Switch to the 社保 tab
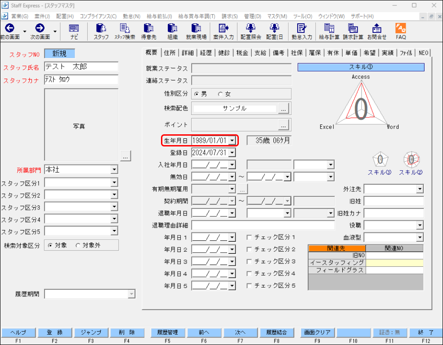 pos(297,53)
